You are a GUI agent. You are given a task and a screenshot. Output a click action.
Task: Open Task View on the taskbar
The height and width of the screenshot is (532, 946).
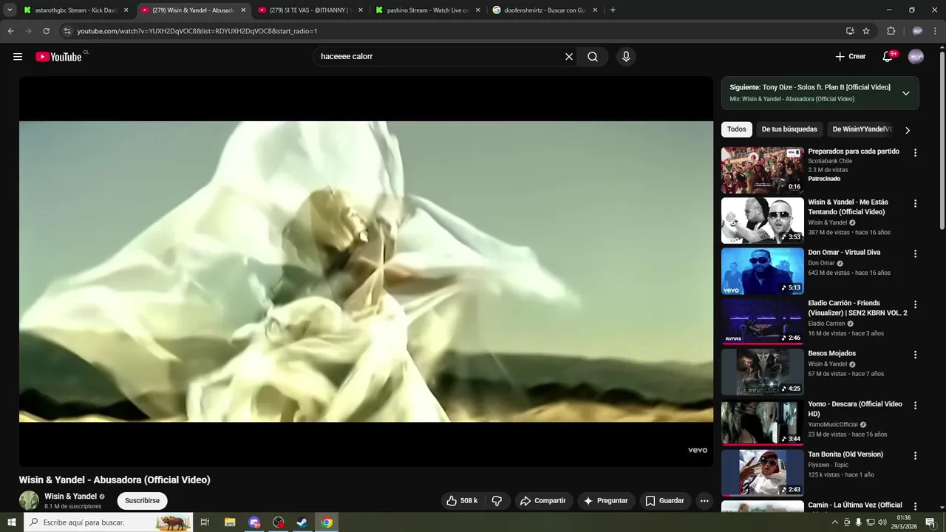click(x=205, y=522)
